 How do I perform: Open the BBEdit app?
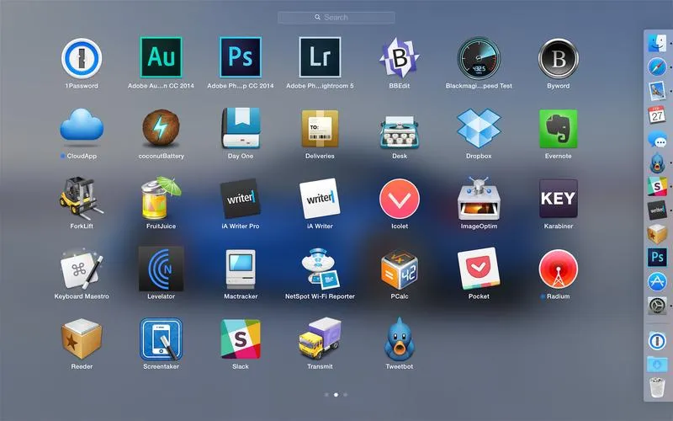tap(399, 58)
